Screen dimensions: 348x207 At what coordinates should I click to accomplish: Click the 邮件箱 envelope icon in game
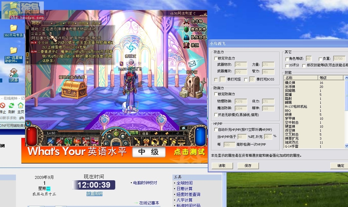192,64
